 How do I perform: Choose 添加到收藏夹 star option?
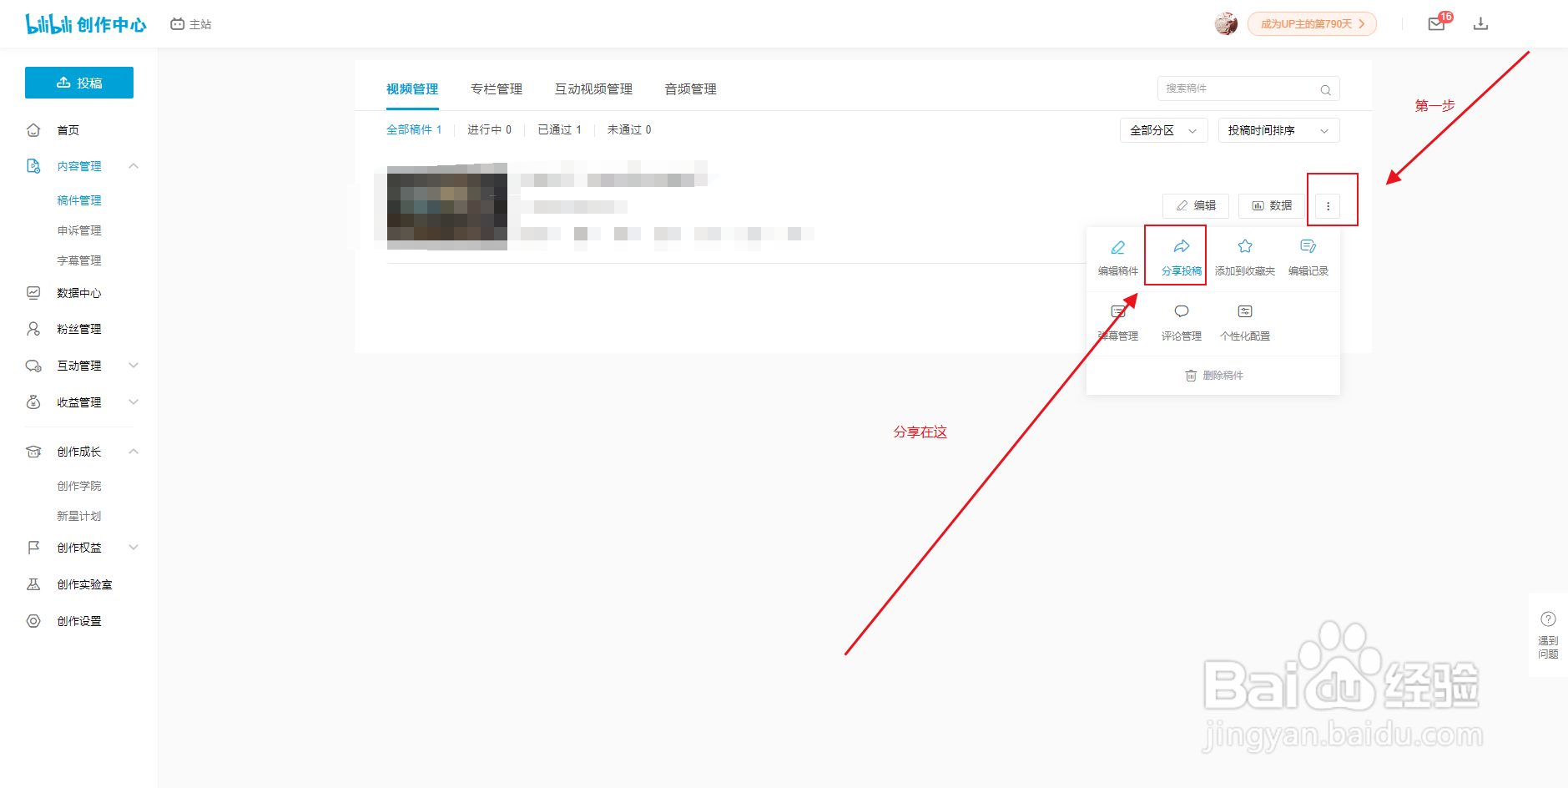coord(1245,258)
